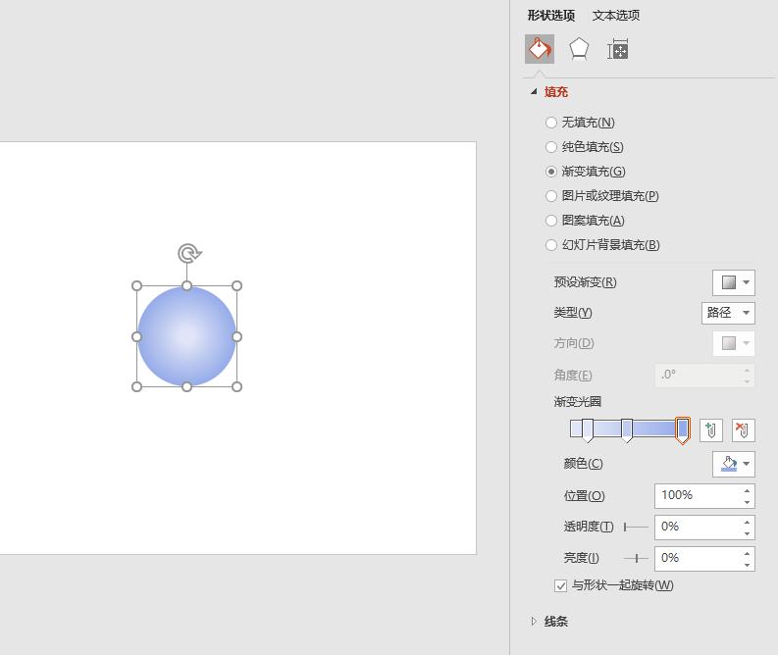Open the 类型 dropdown showing 路径

pos(728,313)
